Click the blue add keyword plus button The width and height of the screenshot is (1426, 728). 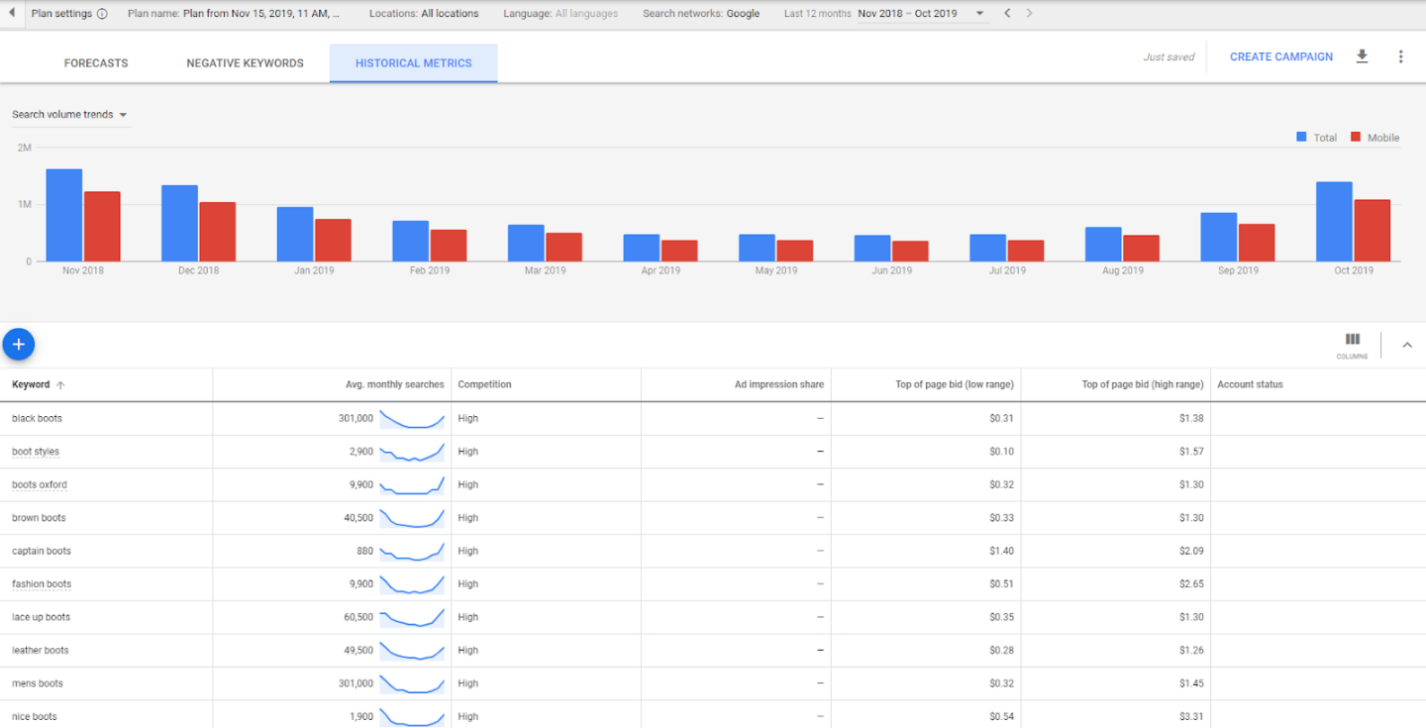pos(19,344)
